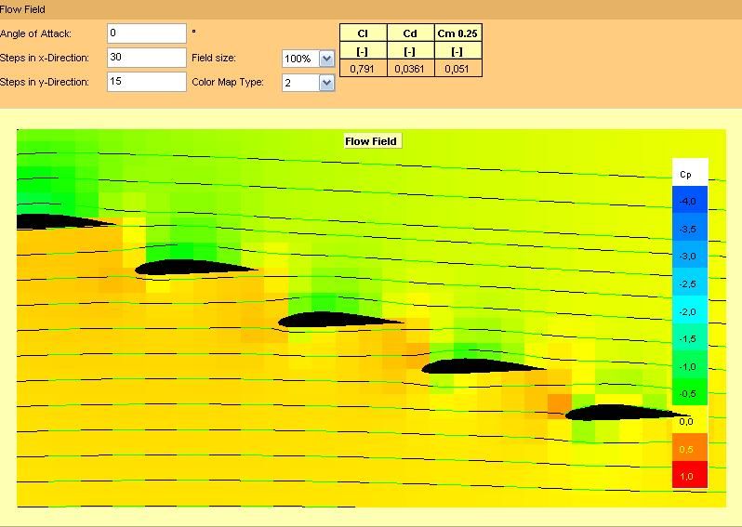Click the Cl column header
The height and width of the screenshot is (527, 742).
pos(363,33)
